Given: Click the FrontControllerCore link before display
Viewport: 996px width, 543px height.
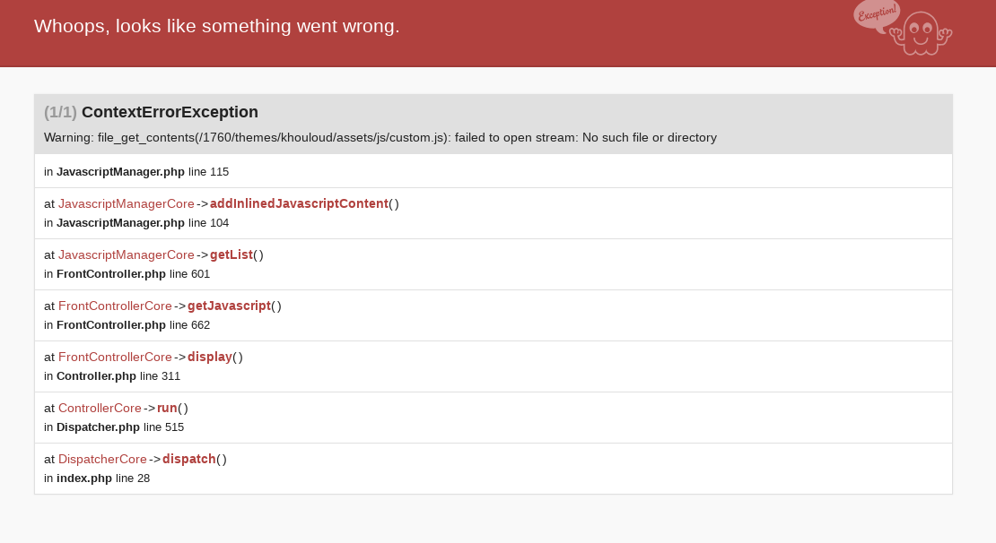Looking at the screenshot, I should (115, 357).
